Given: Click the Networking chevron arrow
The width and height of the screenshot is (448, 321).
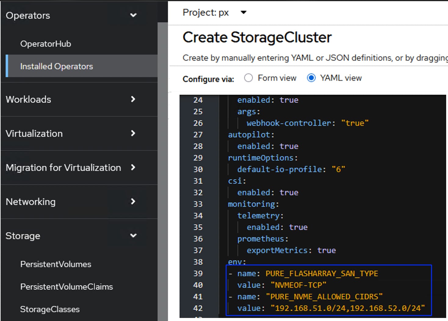Looking at the screenshot, I should (133, 202).
